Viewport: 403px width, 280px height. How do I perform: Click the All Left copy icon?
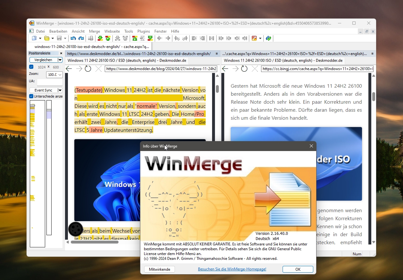pyautogui.click(x=202, y=38)
